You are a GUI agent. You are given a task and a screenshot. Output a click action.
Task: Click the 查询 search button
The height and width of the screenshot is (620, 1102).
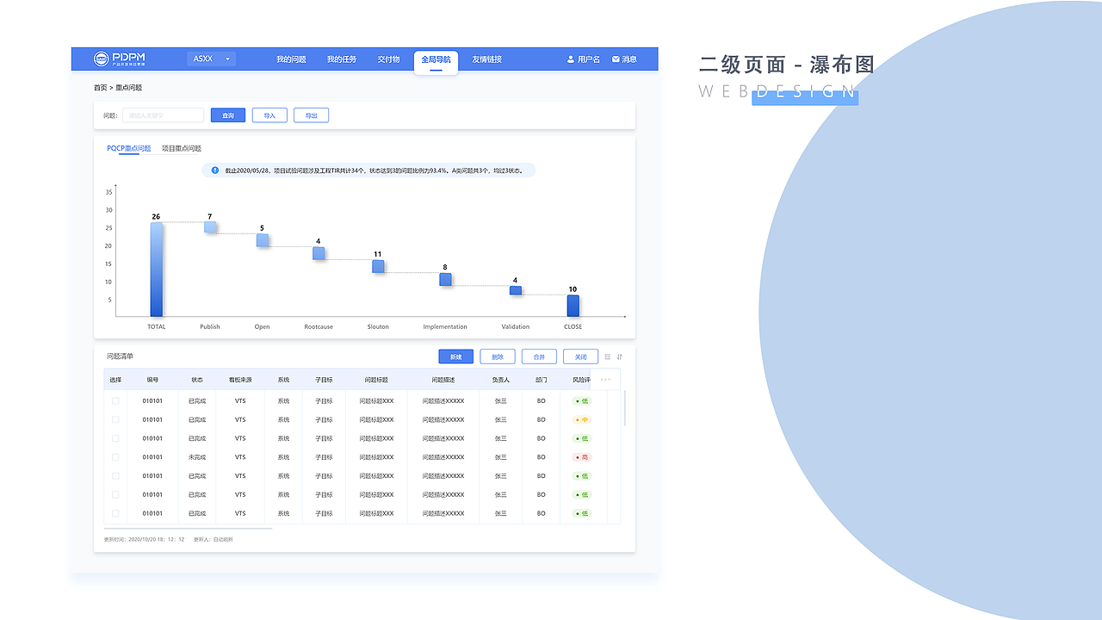[228, 115]
